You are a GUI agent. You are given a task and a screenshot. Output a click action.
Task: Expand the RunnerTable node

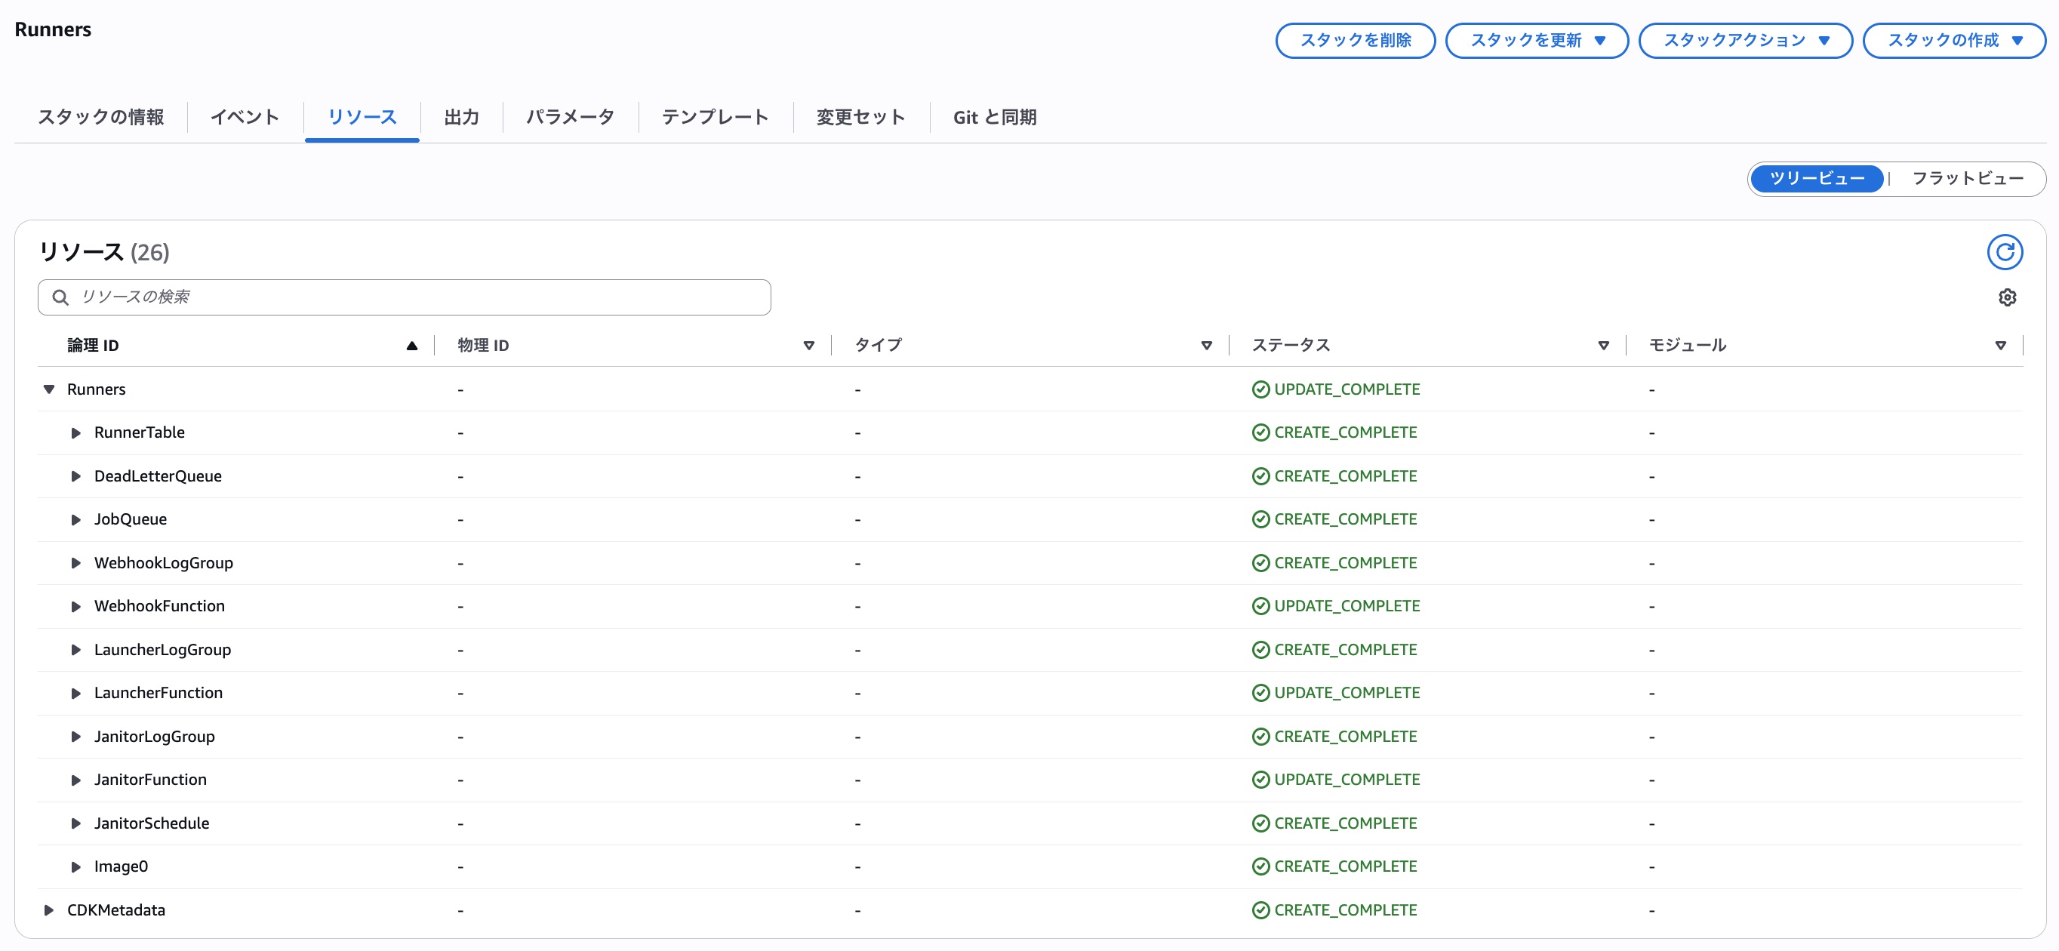click(76, 432)
